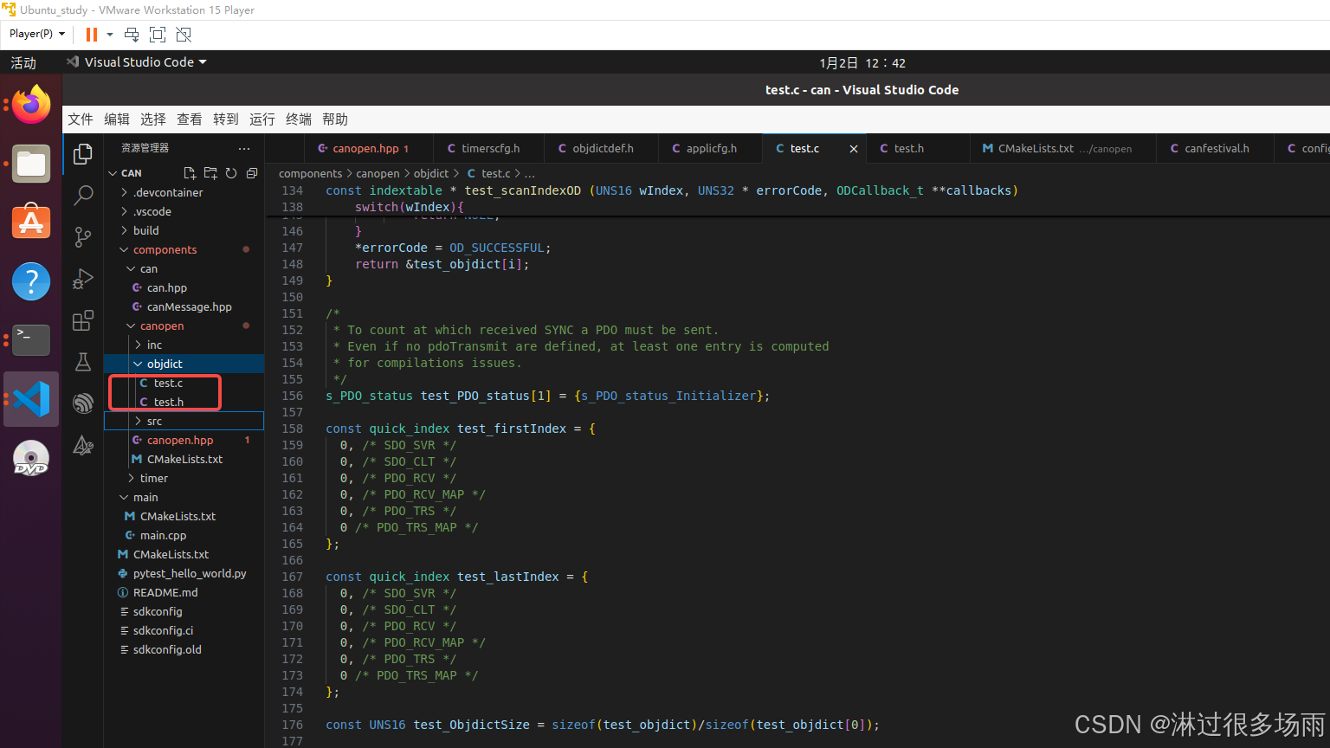Open the Explorer view in the activity bar

pyautogui.click(x=83, y=154)
